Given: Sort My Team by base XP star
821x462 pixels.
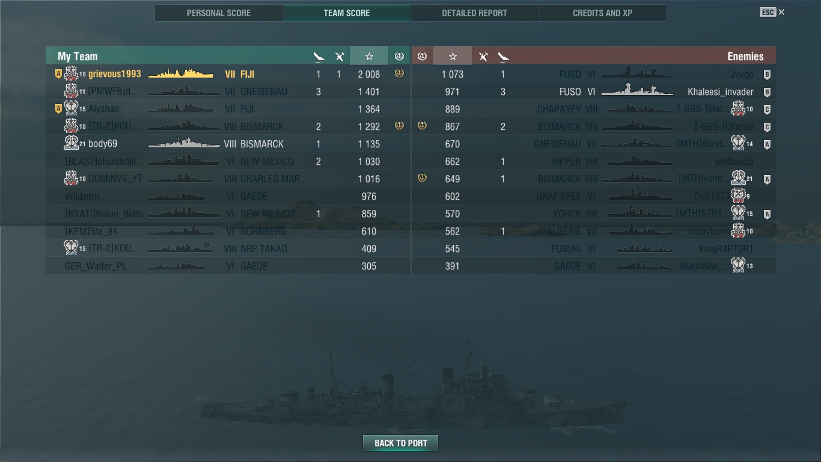Looking at the screenshot, I should pyautogui.click(x=369, y=56).
